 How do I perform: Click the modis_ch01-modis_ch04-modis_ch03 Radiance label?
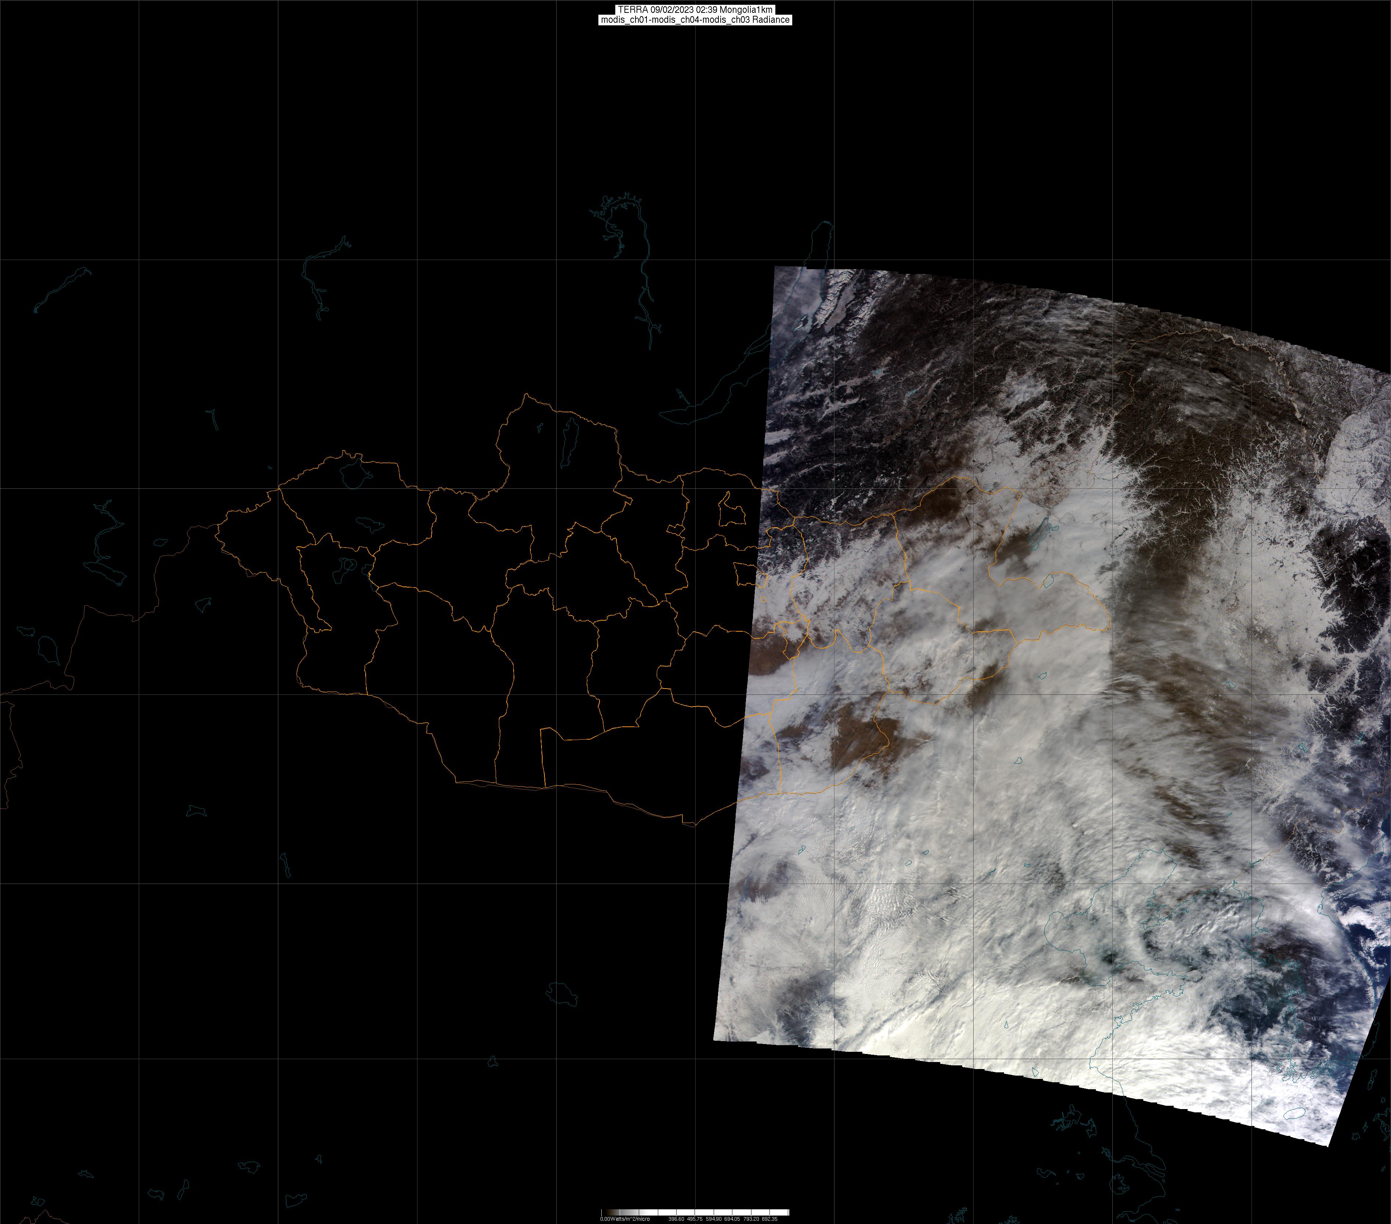click(695, 20)
